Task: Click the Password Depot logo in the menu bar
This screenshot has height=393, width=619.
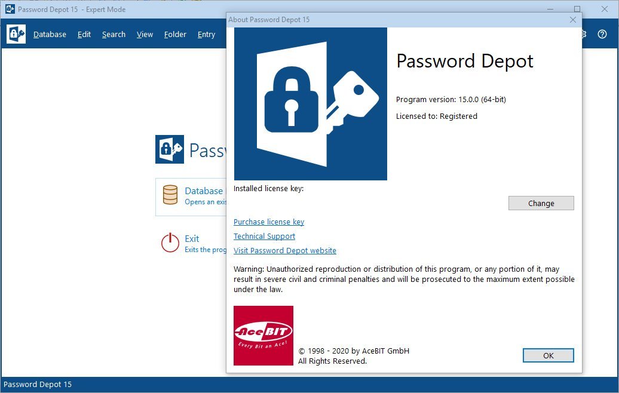Action: click(16, 34)
